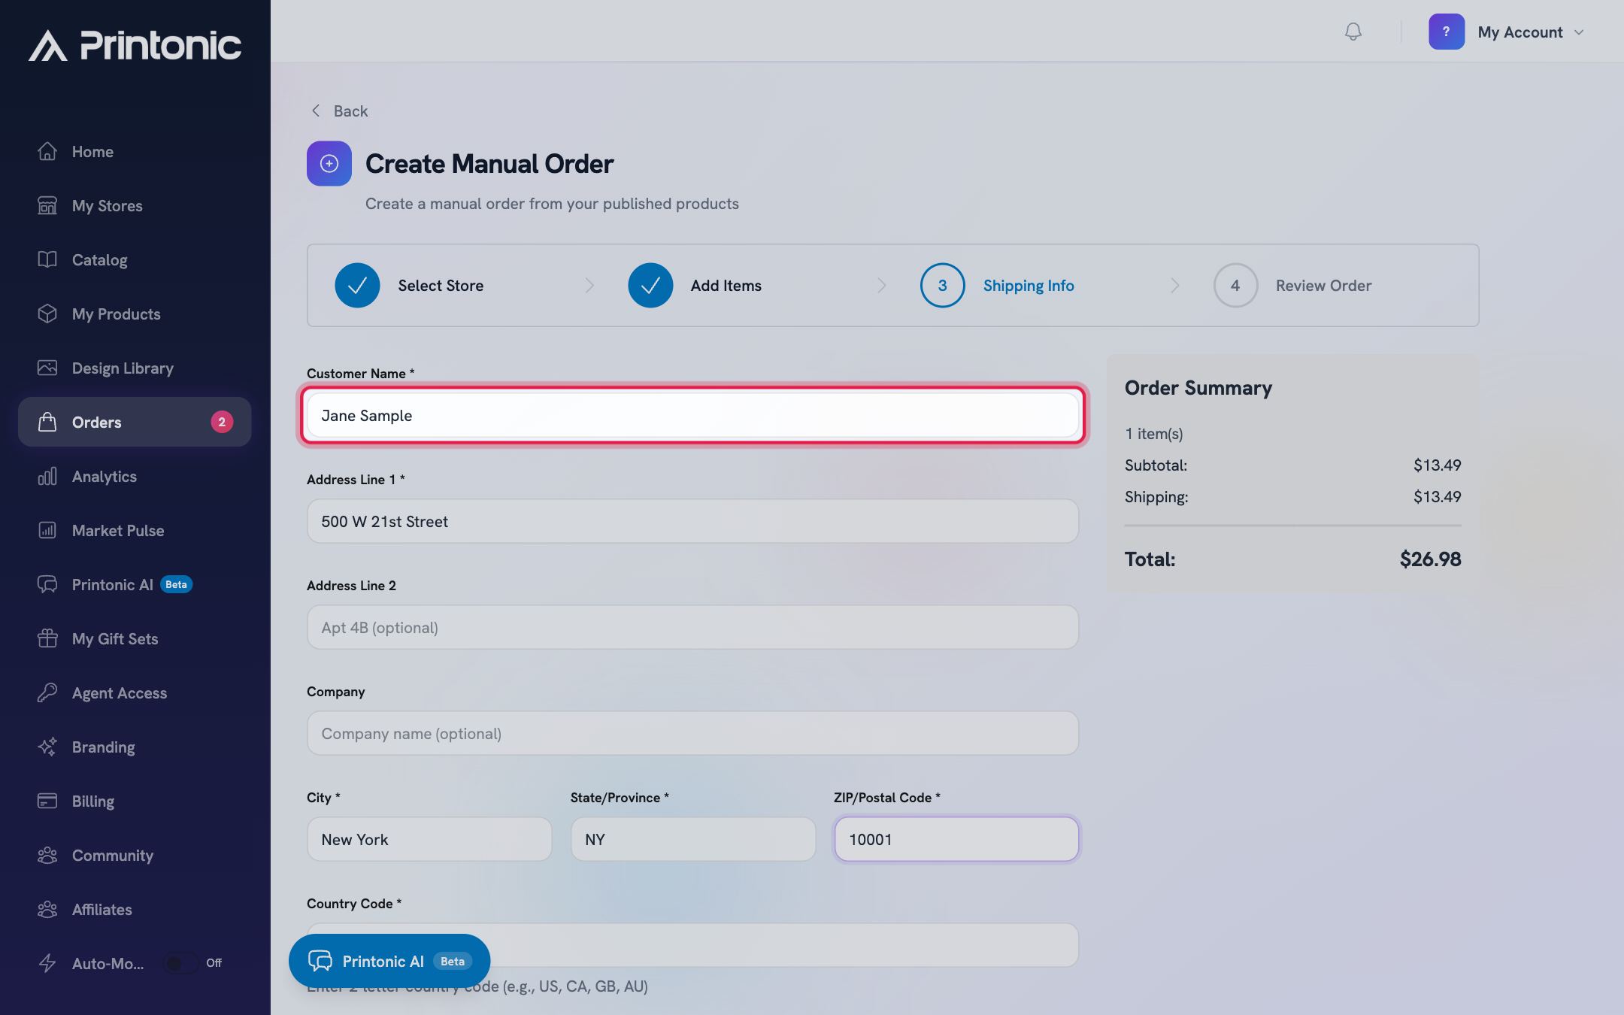1624x1015 pixels.
Task: Click the Agent Access key icon
Action: pyautogui.click(x=47, y=692)
